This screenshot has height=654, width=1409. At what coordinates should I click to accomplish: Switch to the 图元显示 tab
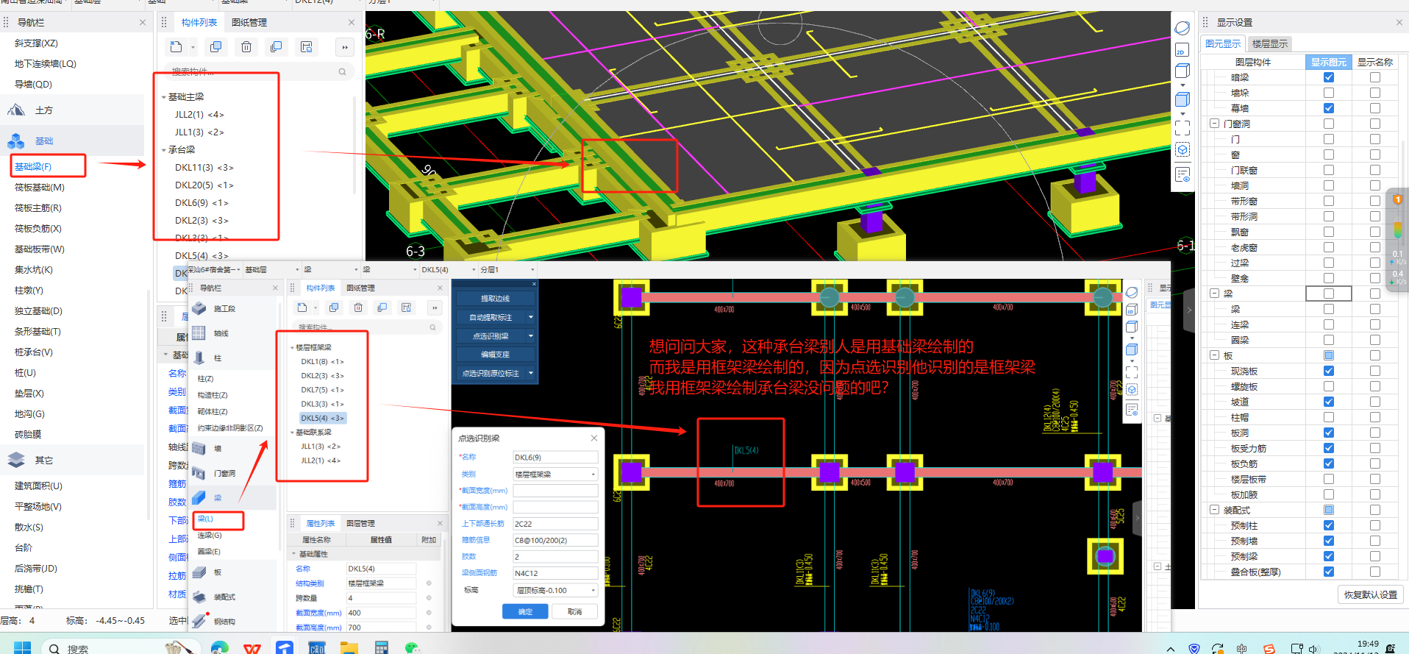[x=1222, y=43]
